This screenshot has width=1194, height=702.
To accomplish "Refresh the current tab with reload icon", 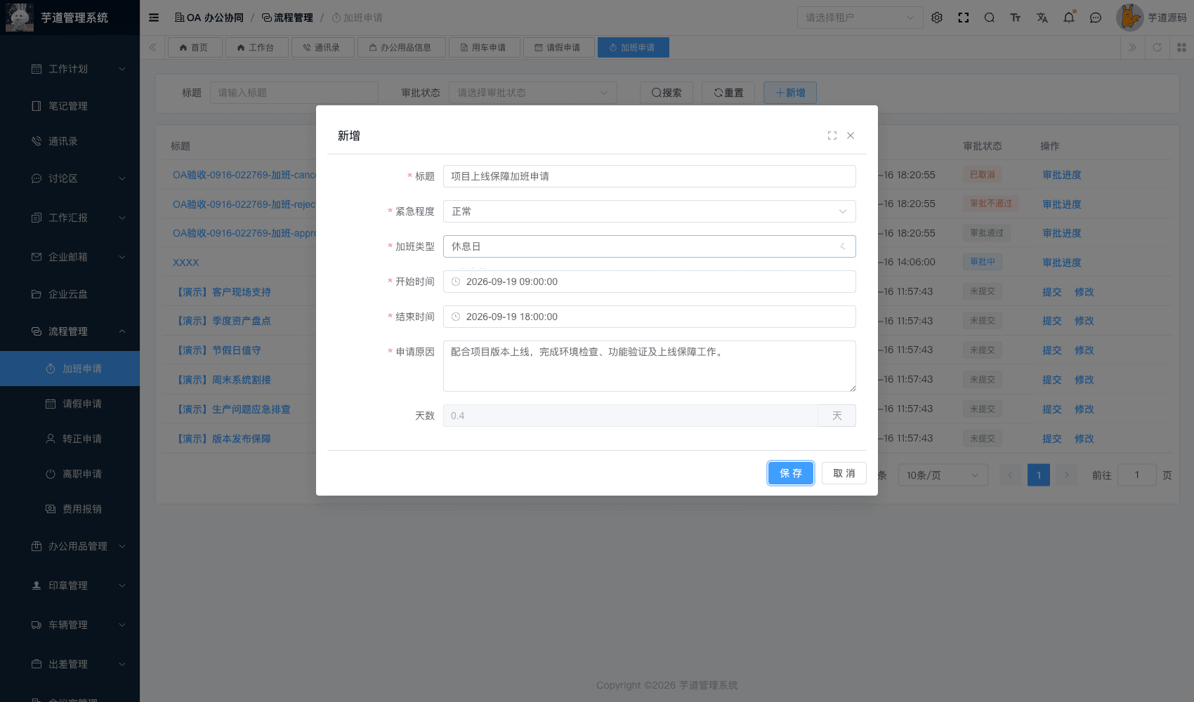I will (x=1157, y=48).
